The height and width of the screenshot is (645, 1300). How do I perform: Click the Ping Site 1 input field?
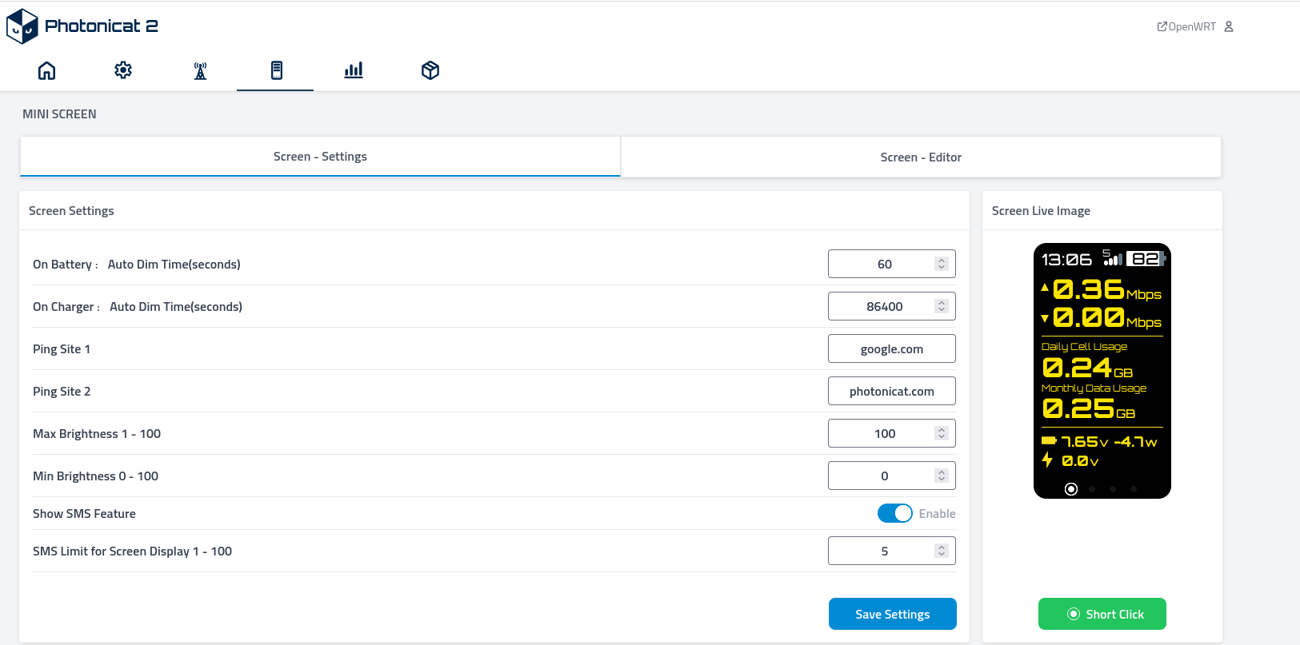[891, 349]
